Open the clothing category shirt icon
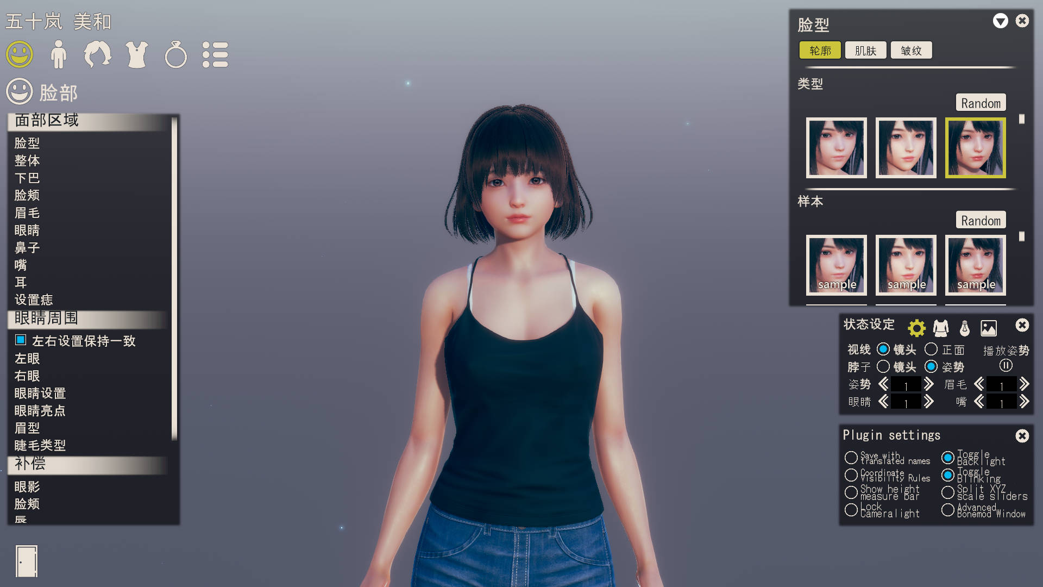This screenshot has height=587, width=1043. [x=136, y=54]
